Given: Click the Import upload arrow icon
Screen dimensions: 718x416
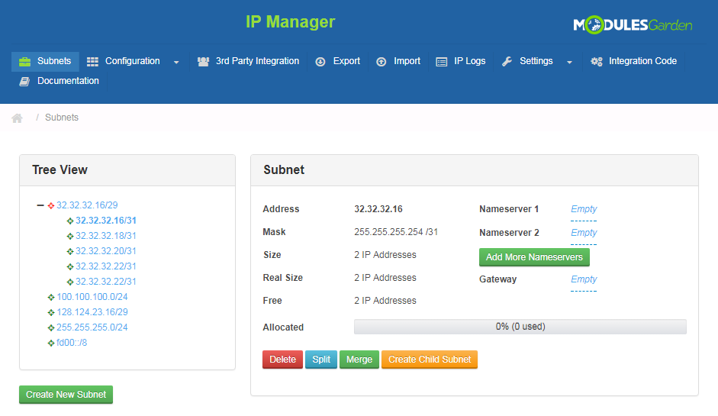Looking at the screenshot, I should click(x=381, y=61).
